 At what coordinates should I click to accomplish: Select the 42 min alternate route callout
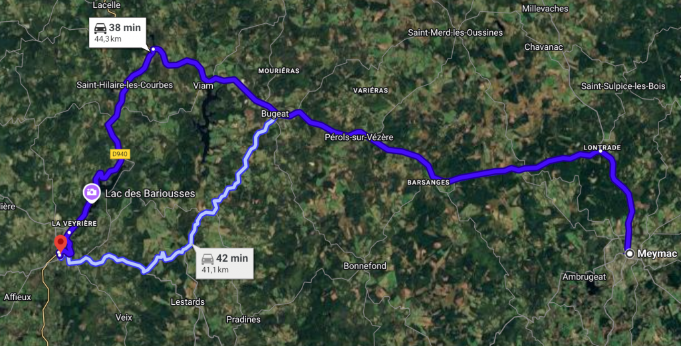coord(225,263)
